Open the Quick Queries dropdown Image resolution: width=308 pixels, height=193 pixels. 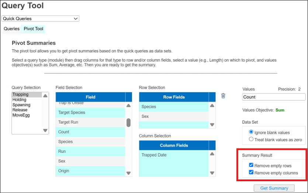[40, 19]
